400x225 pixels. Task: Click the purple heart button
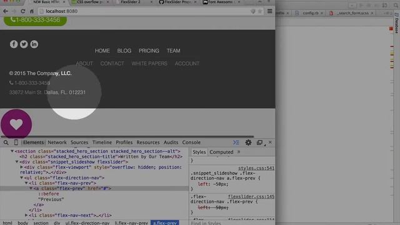16,124
